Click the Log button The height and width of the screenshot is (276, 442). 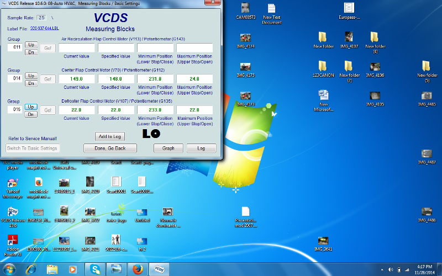click(201, 148)
